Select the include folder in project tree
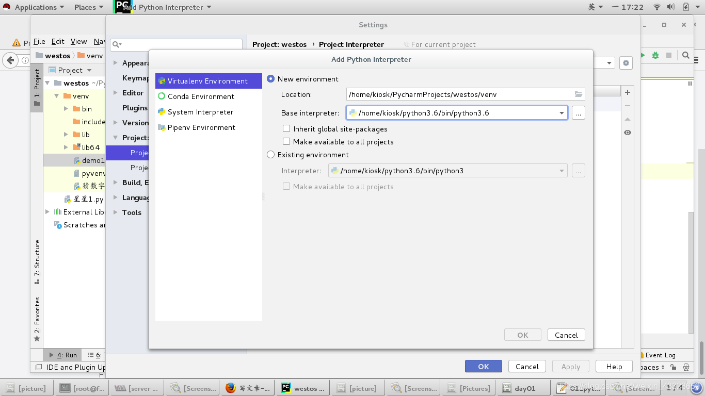705x396 pixels. pos(89,122)
